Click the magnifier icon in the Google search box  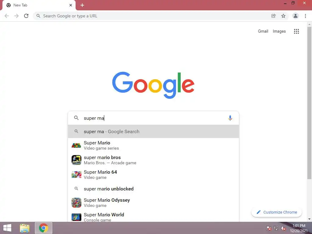(x=76, y=118)
